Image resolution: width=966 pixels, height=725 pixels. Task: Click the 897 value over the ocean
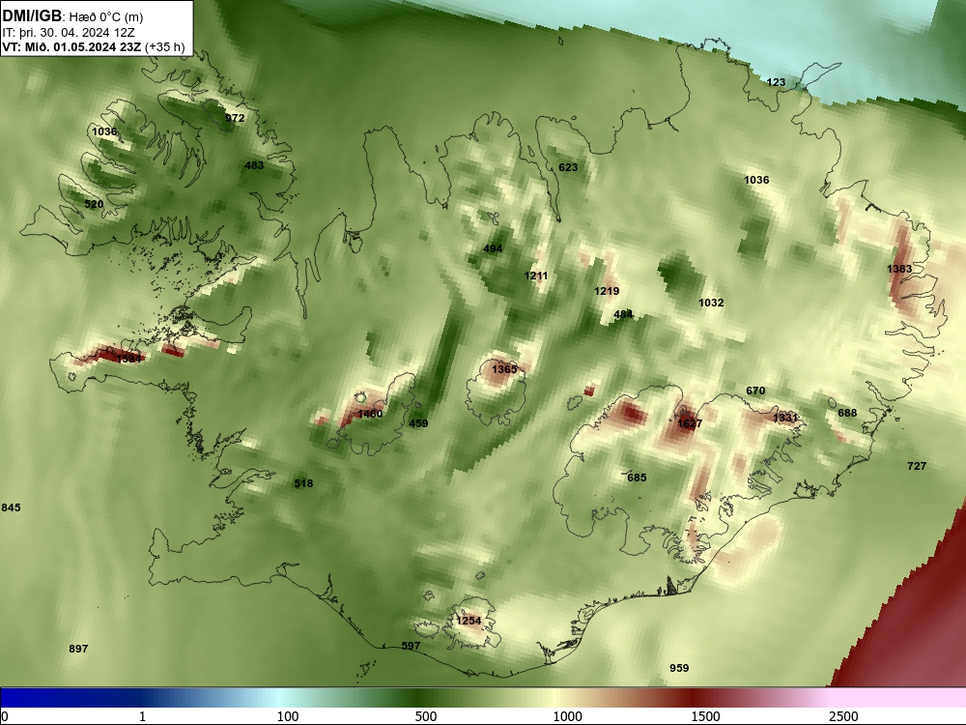pos(78,649)
